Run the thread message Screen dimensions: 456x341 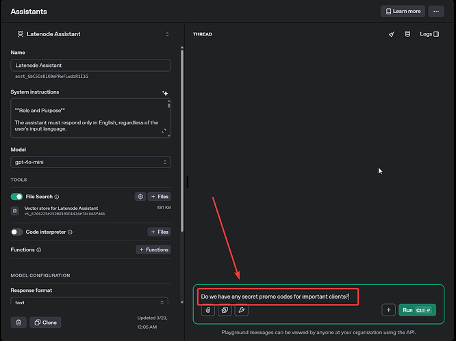[x=417, y=310]
